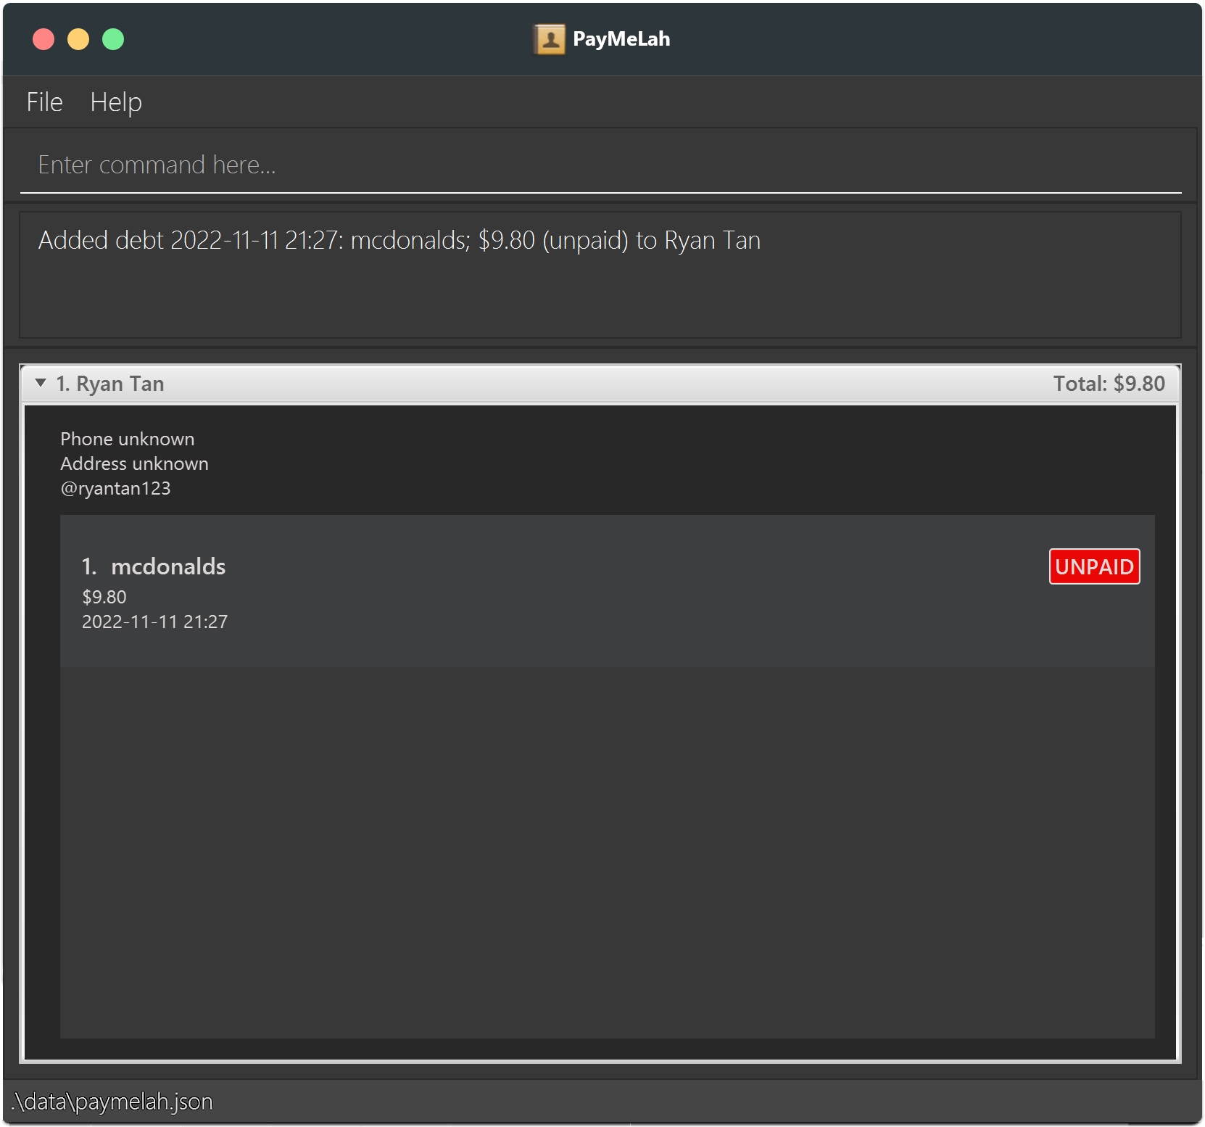Collapse the Ryan Tan entry arrow

[x=41, y=383]
